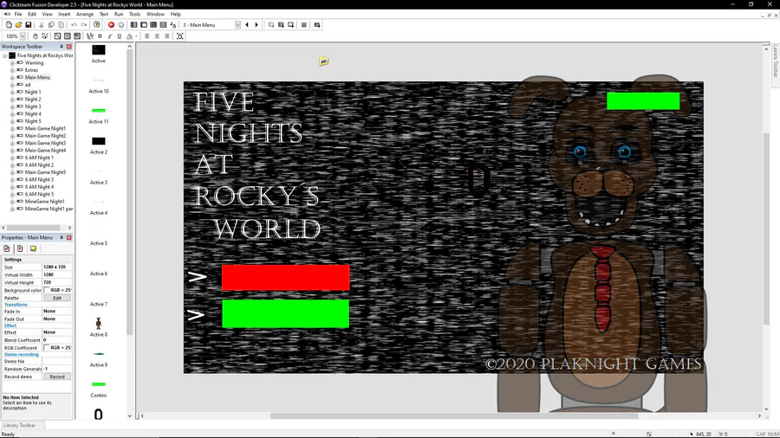Expand the Warning frame tree node
The width and height of the screenshot is (780, 438).
12,63
